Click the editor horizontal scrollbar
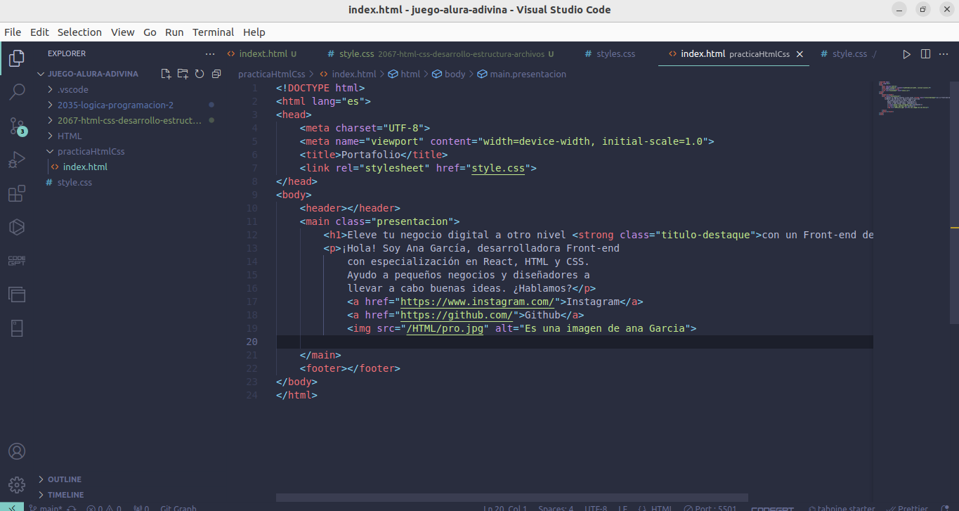 (x=511, y=497)
